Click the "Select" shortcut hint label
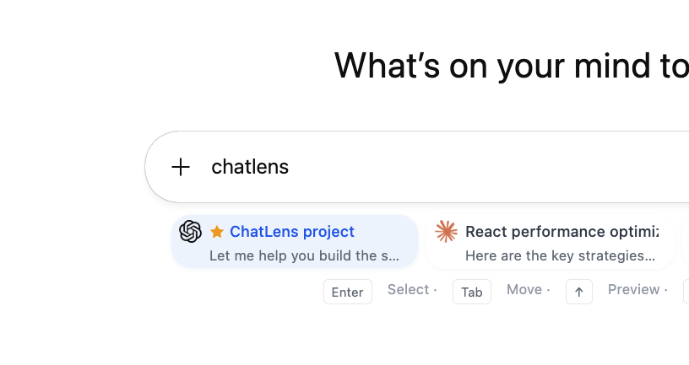 click(408, 290)
